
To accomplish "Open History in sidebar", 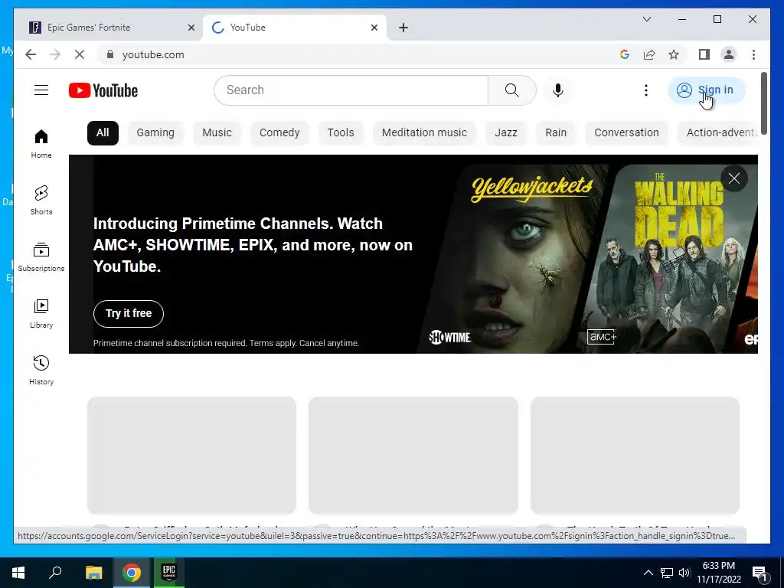I will point(41,371).
